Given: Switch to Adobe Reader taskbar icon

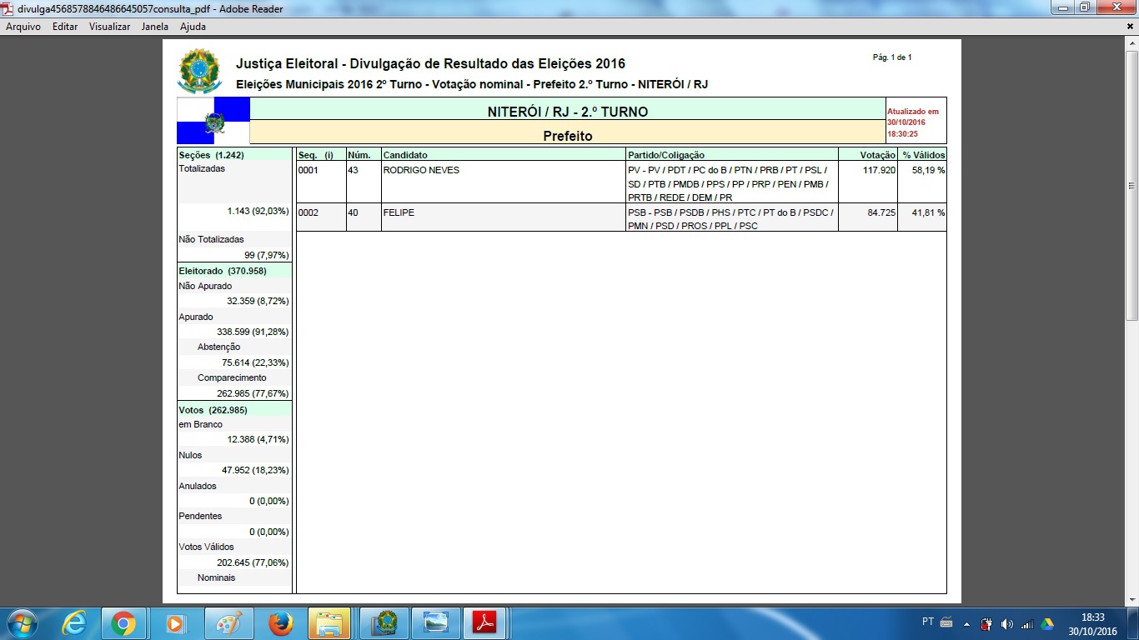Looking at the screenshot, I should pos(484,623).
